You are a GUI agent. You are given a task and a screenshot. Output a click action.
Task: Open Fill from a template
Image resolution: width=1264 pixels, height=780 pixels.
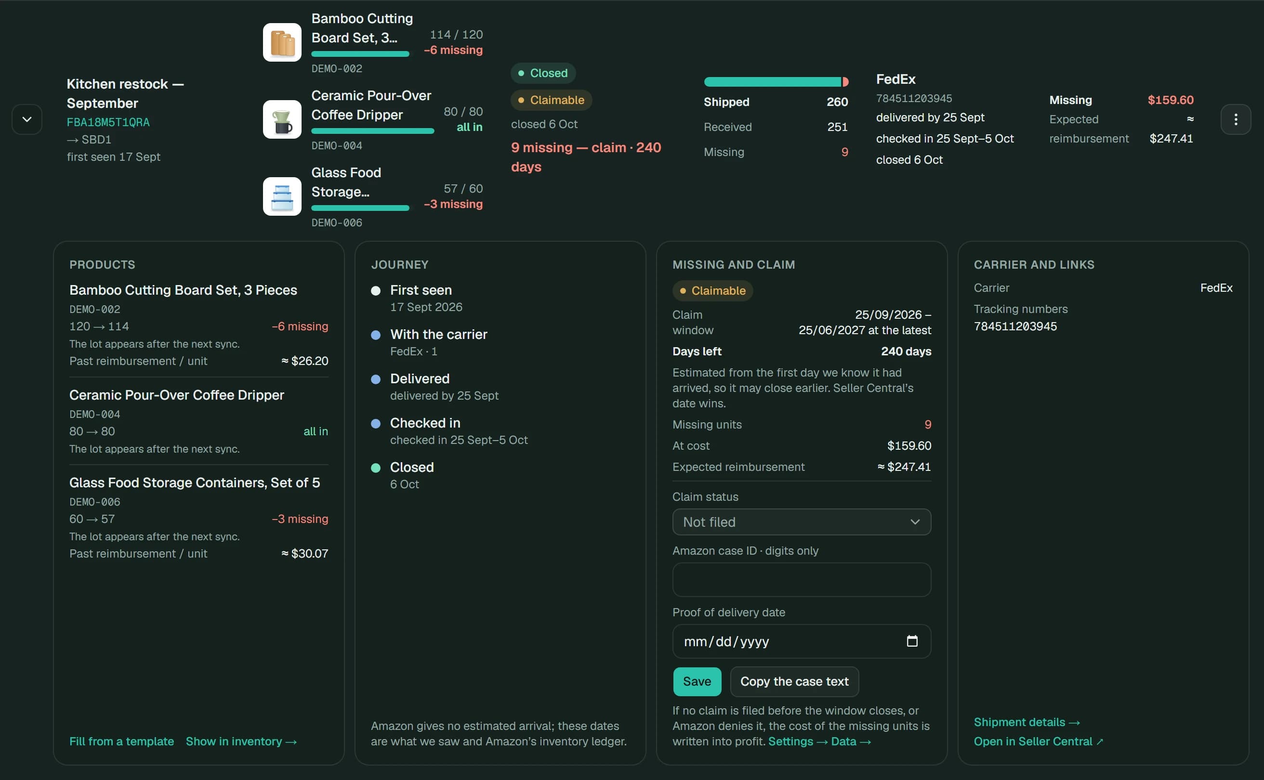pyautogui.click(x=121, y=741)
